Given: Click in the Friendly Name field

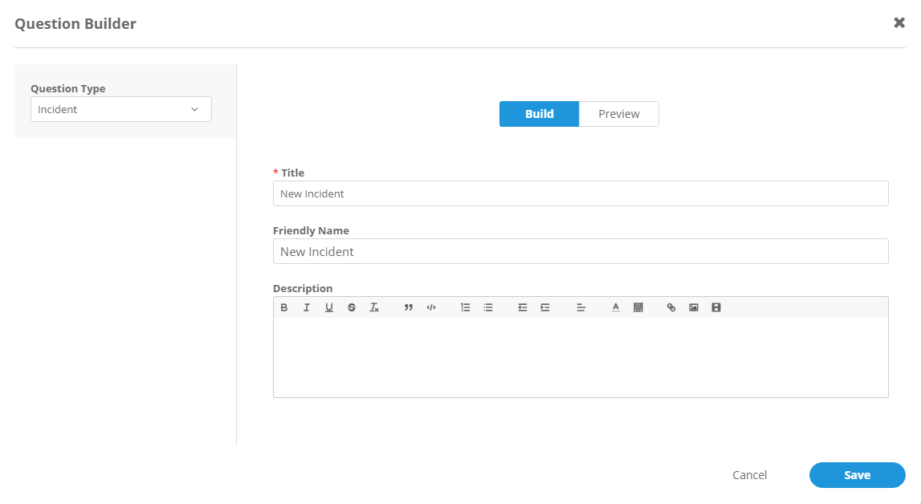Looking at the screenshot, I should tap(580, 251).
